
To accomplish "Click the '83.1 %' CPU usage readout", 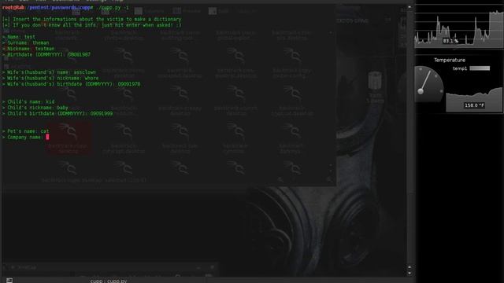I will (450, 41).
